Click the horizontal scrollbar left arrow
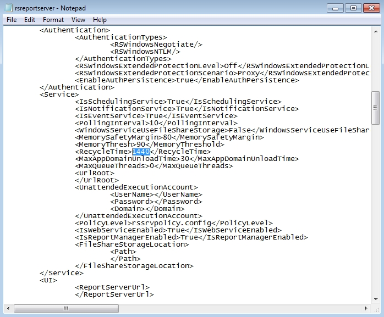This screenshot has width=384, height=317. pyautogui.click(x=8, y=308)
